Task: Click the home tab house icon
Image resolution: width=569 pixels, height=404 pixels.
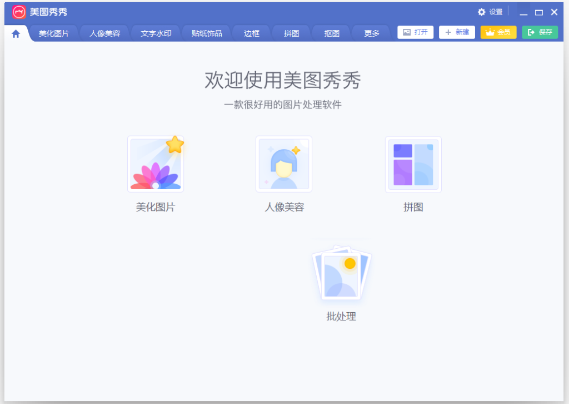Action: (x=16, y=32)
